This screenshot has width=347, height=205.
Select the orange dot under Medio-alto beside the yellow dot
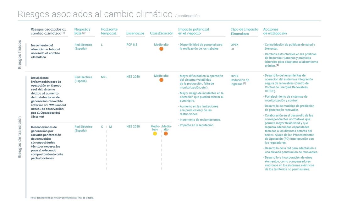coord(166,133)
